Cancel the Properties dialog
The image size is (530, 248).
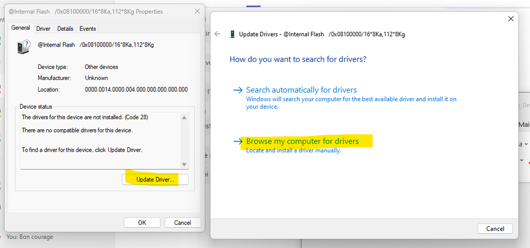tap(183, 223)
